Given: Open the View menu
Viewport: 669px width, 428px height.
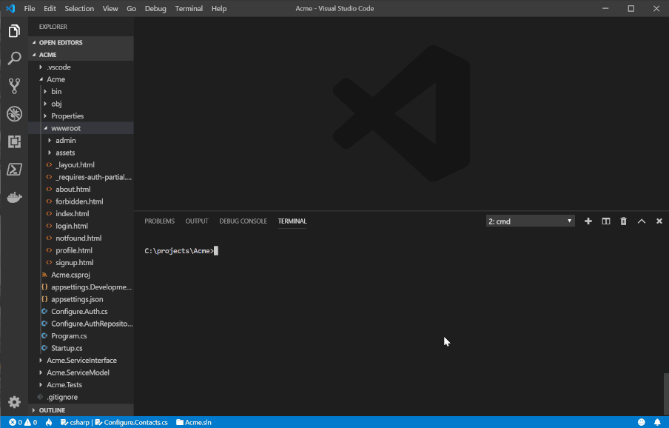Looking at the screenshot, I should (110, 9).
